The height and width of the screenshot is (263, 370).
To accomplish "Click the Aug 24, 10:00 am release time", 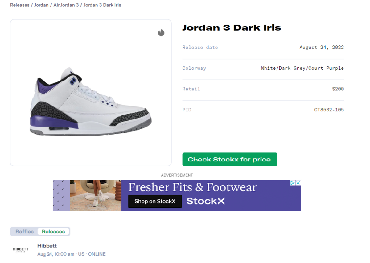I will click(x=56, y=254).
